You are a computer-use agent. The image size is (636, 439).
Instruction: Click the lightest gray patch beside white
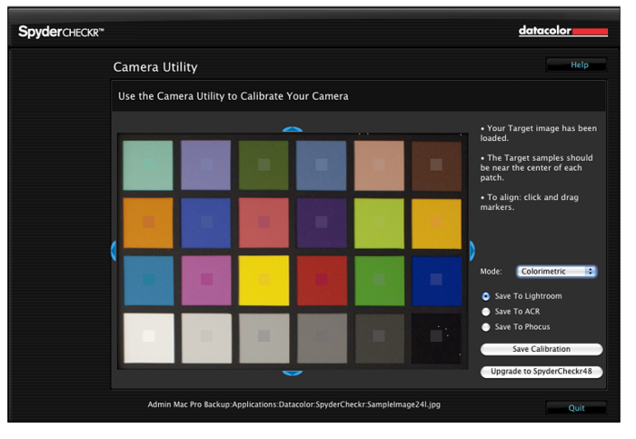pos(206,338)
